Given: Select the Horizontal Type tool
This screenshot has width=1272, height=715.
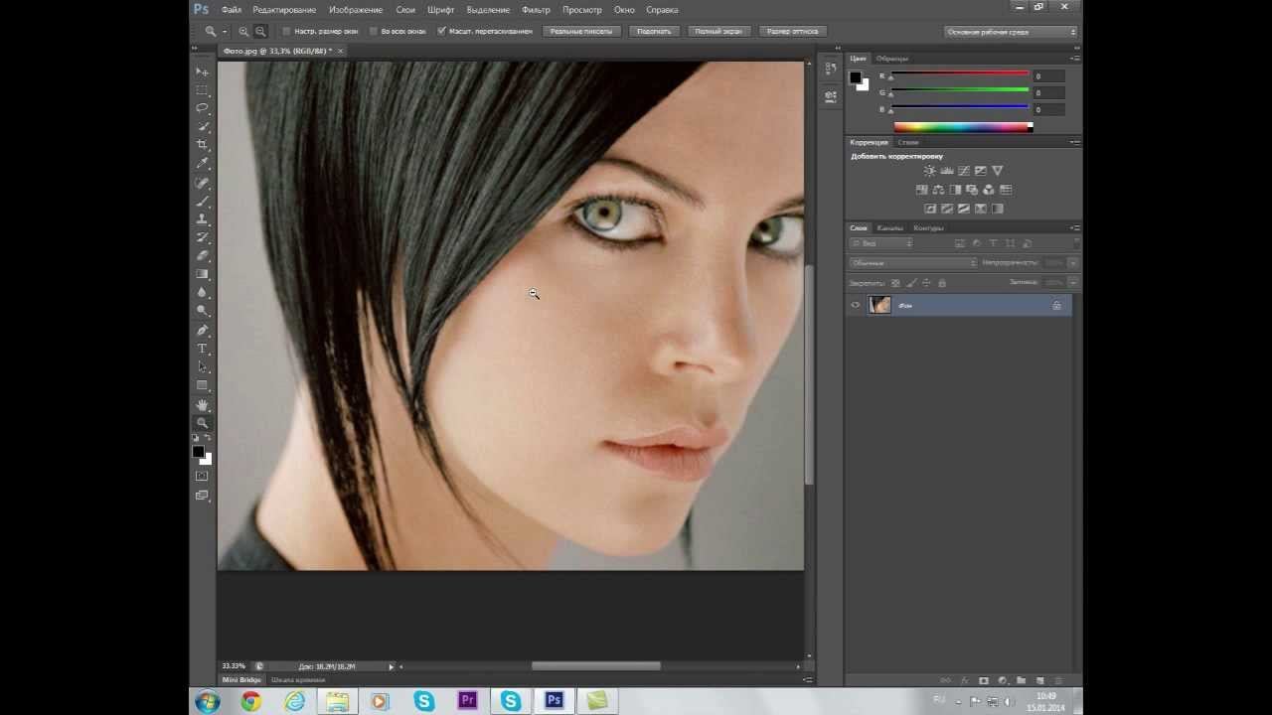Looking at the screenshot, I should coord(203,349).
